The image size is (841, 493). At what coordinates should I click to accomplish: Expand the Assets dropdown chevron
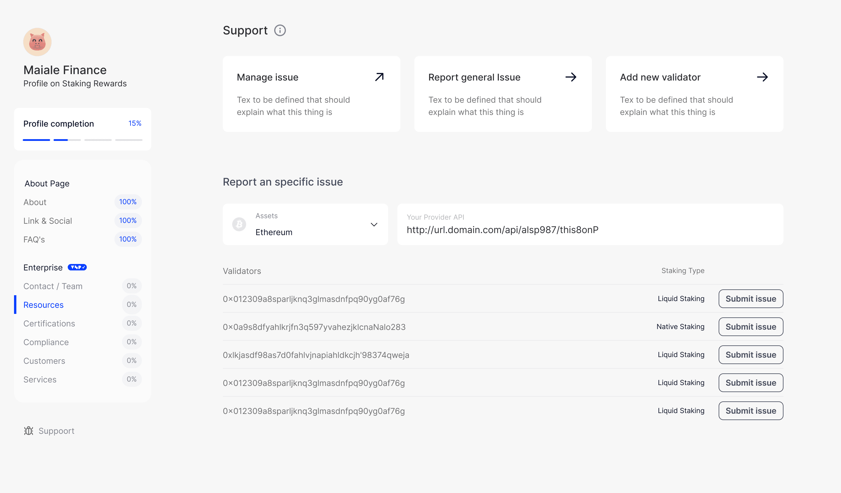[x=374, y=224]
